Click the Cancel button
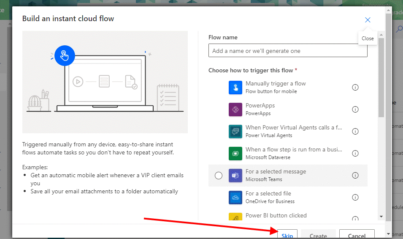The image size is (403, 239). [357, 234]
